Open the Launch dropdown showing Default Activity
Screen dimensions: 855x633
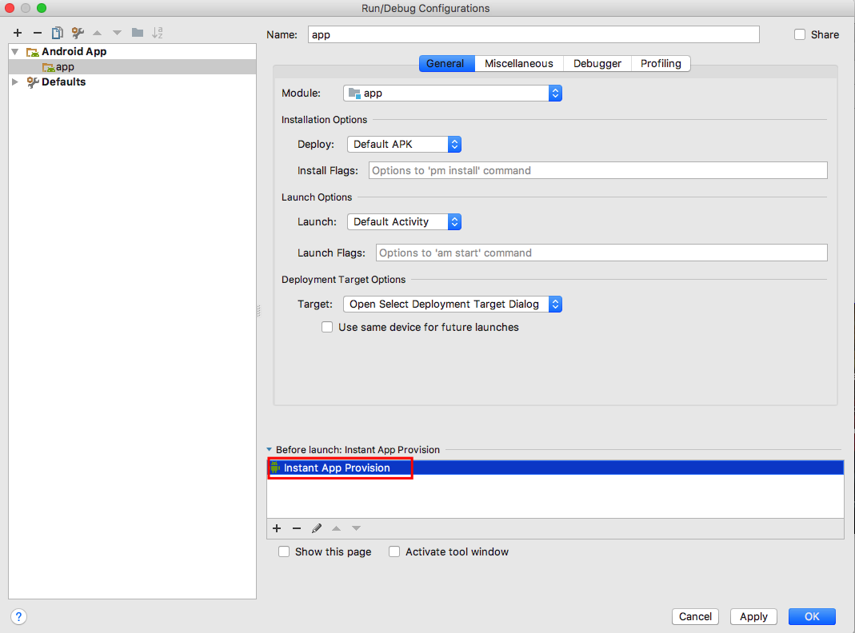(405, 221)
